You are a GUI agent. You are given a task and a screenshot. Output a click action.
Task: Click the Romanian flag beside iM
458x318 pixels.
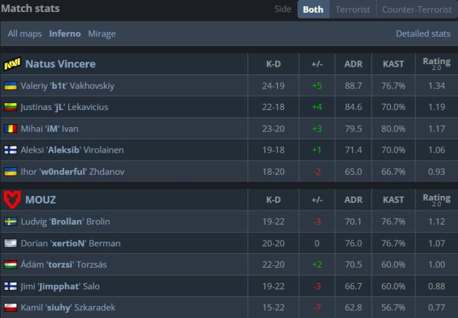10,129
